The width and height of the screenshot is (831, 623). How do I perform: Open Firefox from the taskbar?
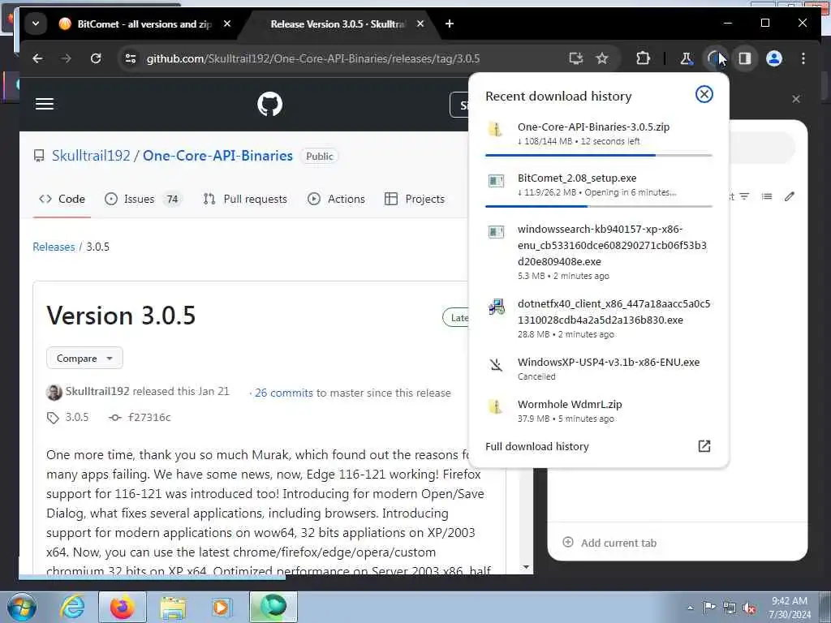(123, 607)
